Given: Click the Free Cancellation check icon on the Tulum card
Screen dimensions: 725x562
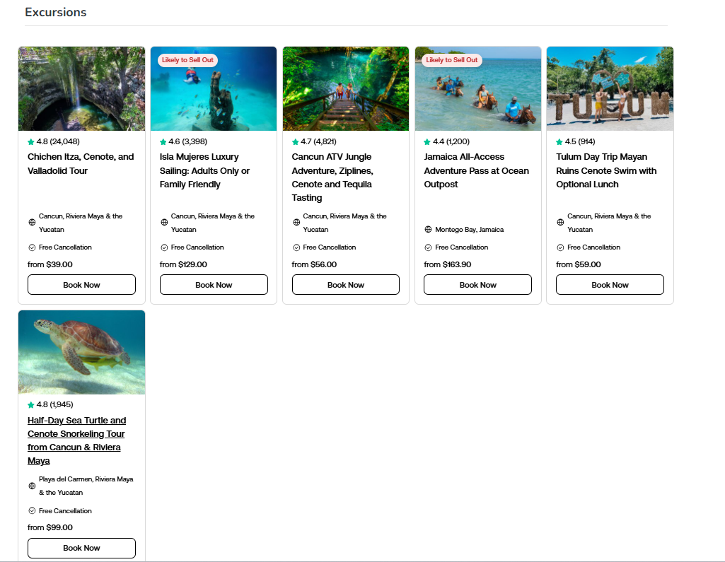Looking at the screenshot, I should pos(560,247).
